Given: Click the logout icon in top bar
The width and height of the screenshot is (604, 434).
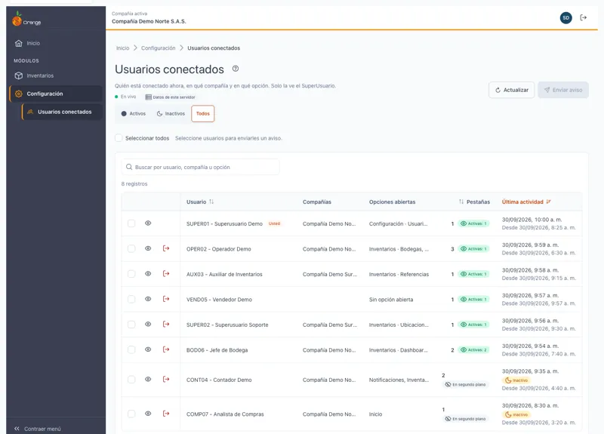Looking at the screenshot, I should pyautogui.click(x=583, y=17).
